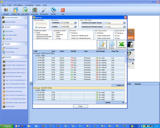Viewport: 160px width, 128px height.
Task: Select Departmana Göre Grupla radio button
Action: [x=35, y=36]
